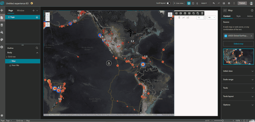
Task: Open the user account avatar menu
Action: point(251,3)
